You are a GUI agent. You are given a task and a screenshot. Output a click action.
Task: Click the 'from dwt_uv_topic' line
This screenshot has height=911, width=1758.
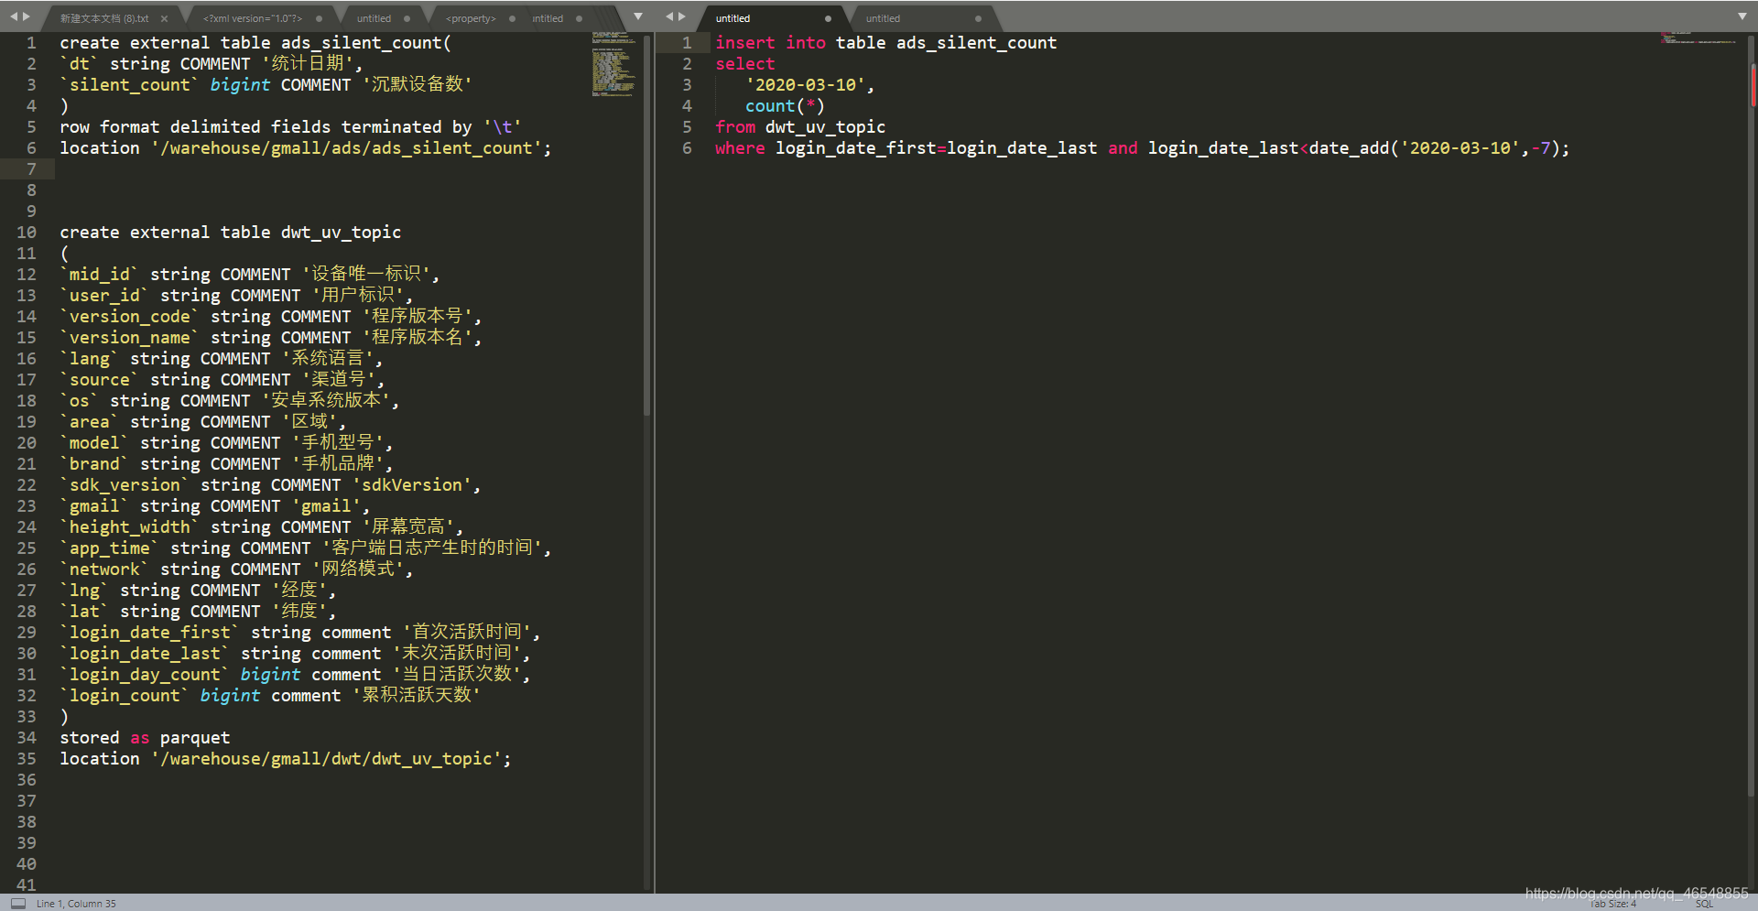point(800,127)
